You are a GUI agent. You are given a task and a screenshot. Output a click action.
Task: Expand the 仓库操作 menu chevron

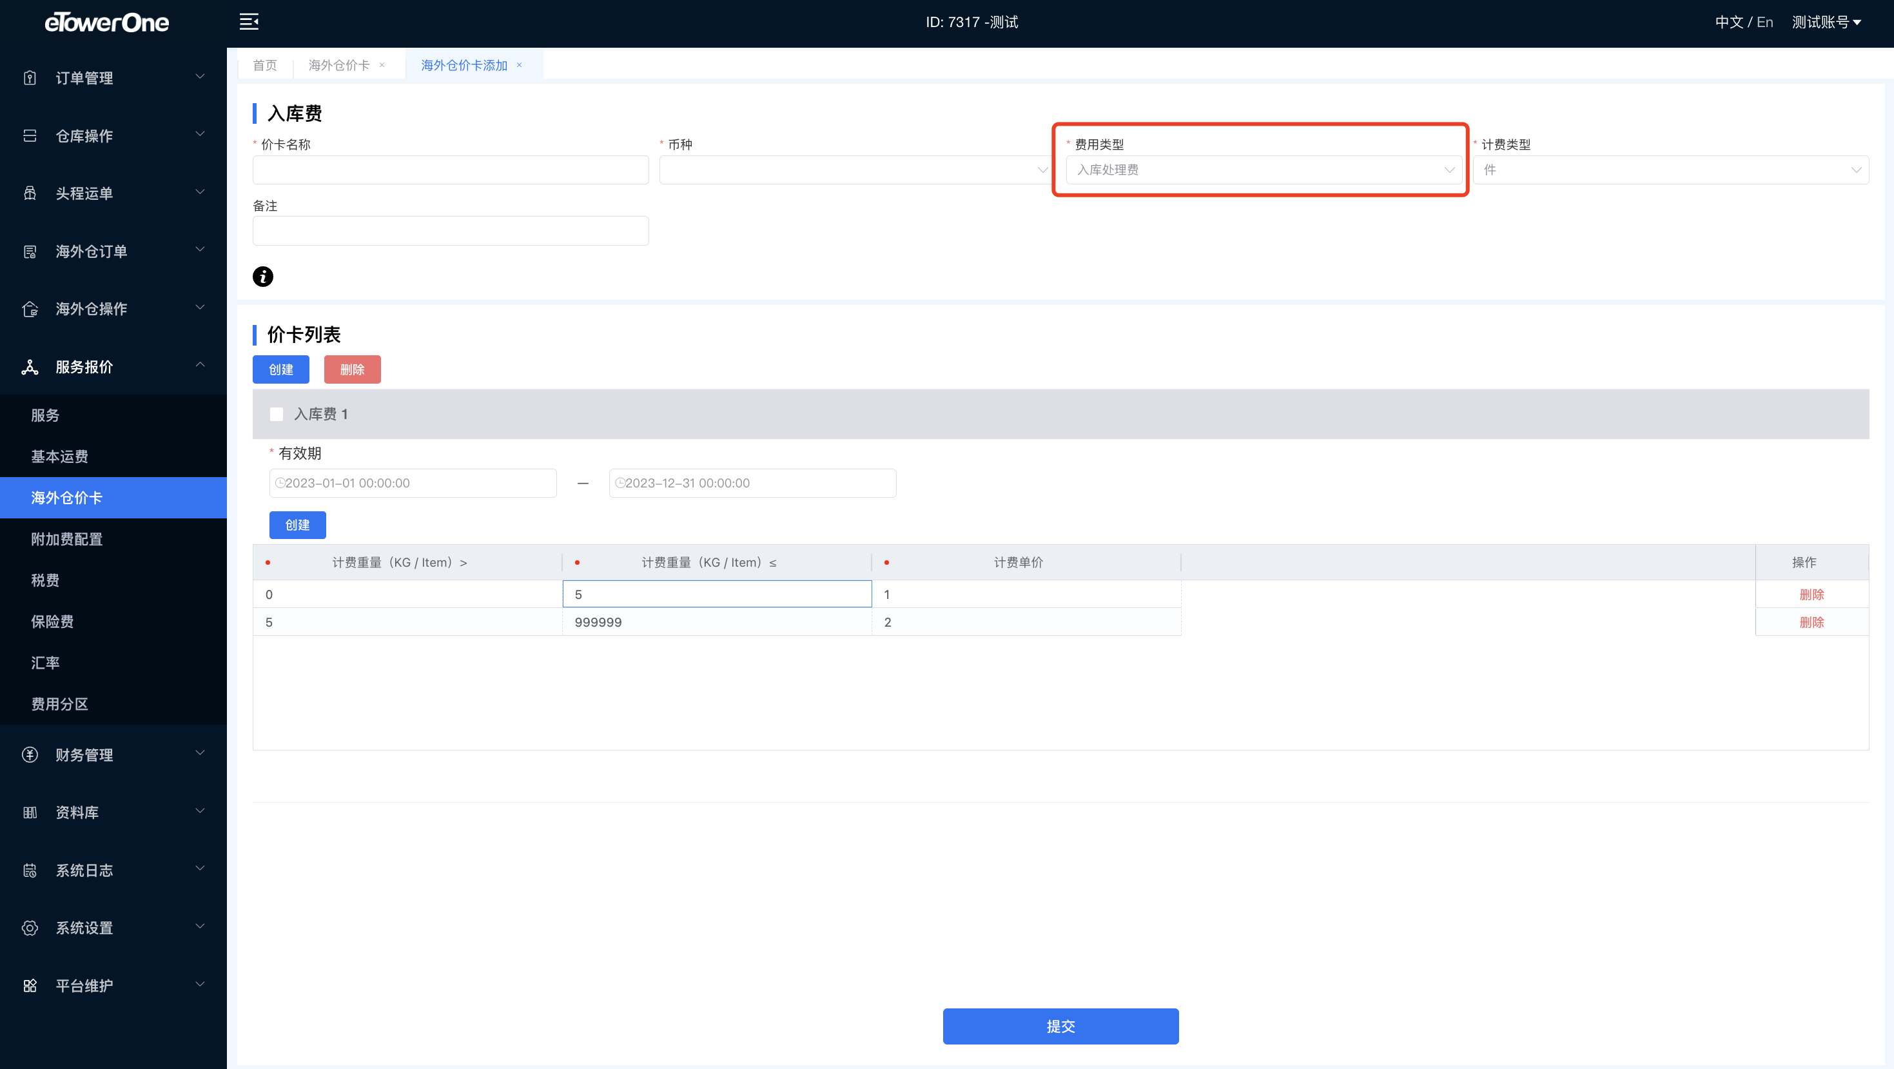tap(200, 135)
